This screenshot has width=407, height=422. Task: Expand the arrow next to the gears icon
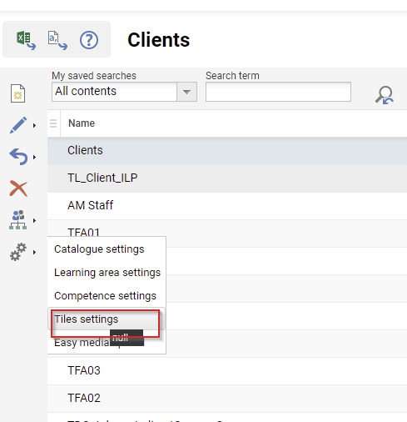click(x=34, y=253)
